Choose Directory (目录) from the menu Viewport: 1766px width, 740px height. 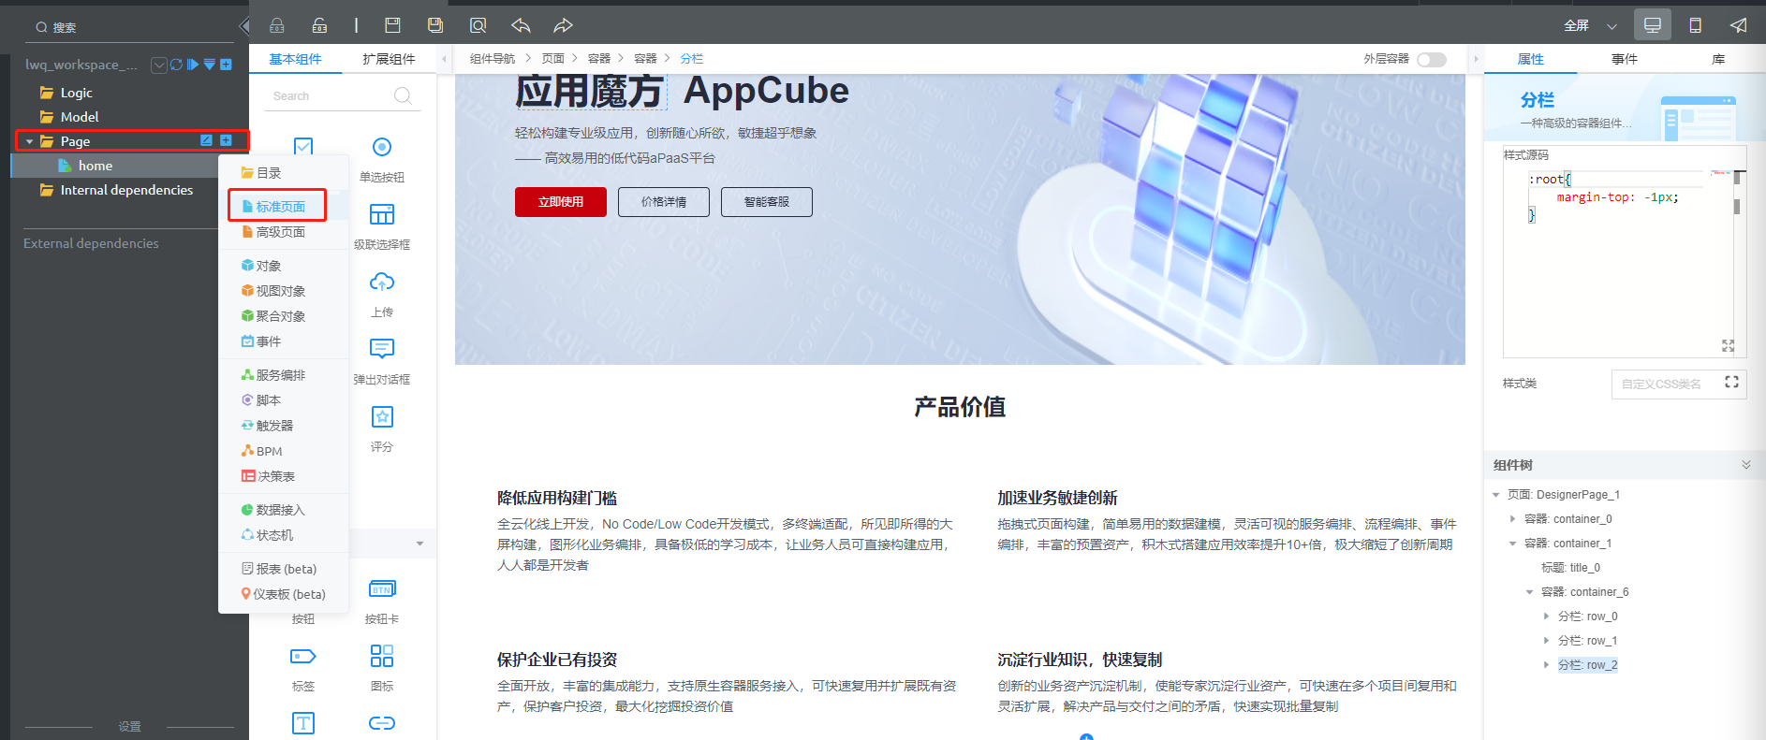261,173
